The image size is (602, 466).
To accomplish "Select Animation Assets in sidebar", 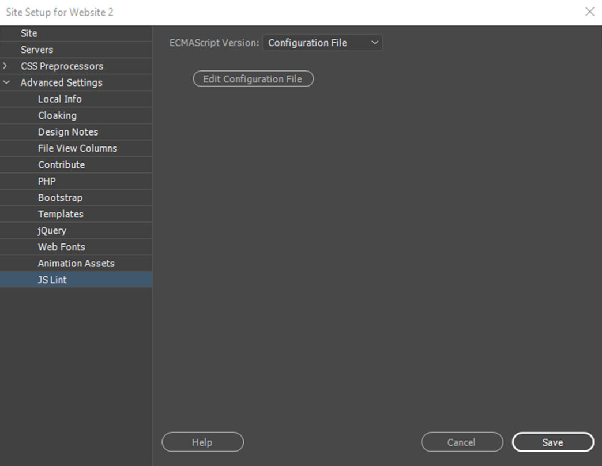I will (x=76, y=264).
